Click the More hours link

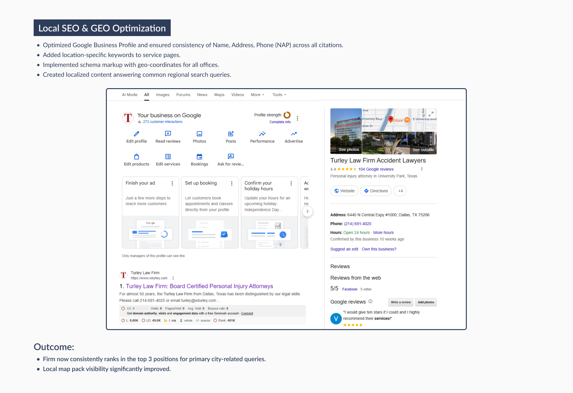pos(383,233)
